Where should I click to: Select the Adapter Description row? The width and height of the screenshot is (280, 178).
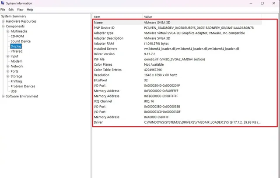pyautogui.click(x=177, y=38)
